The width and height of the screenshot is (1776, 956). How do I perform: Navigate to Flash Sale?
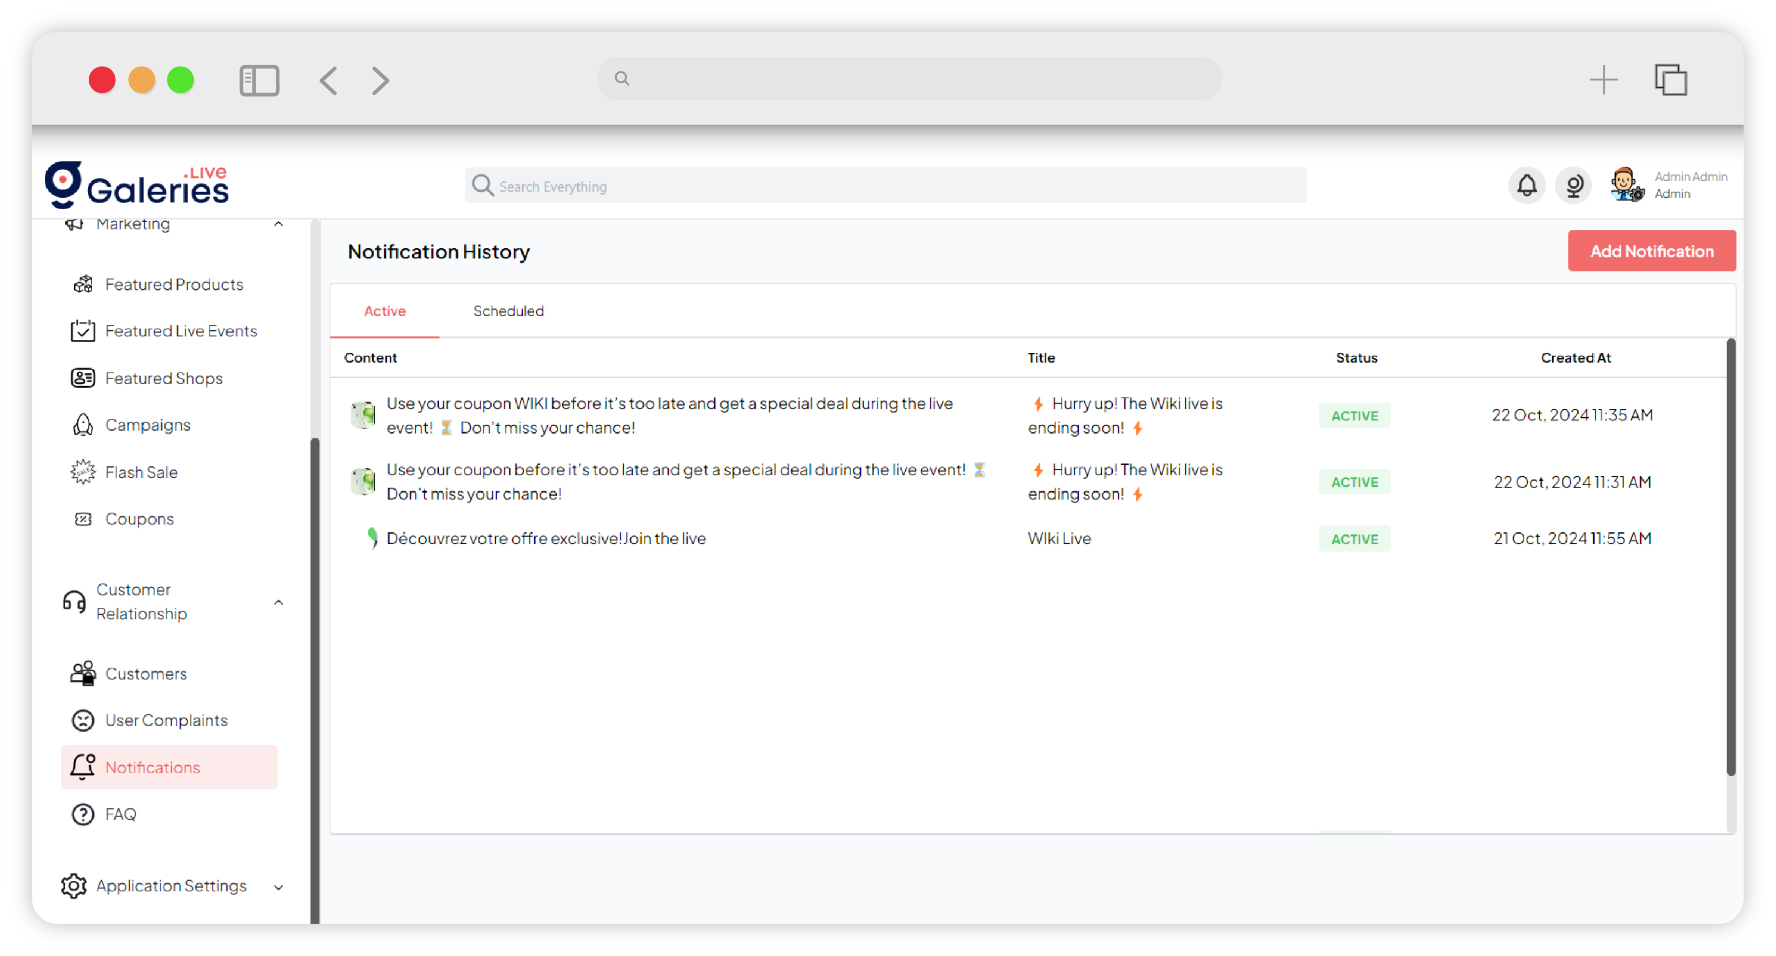coord(141,472)
